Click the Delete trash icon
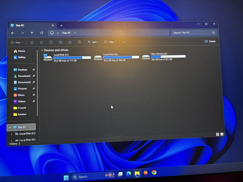The image size is (243, 182). click(x=79, y=42)
